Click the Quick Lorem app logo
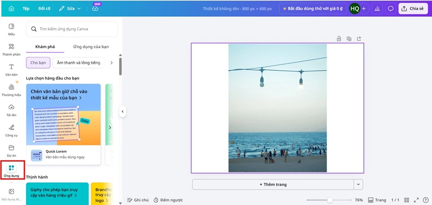This screenshot has height=205, width=432. 37,155
